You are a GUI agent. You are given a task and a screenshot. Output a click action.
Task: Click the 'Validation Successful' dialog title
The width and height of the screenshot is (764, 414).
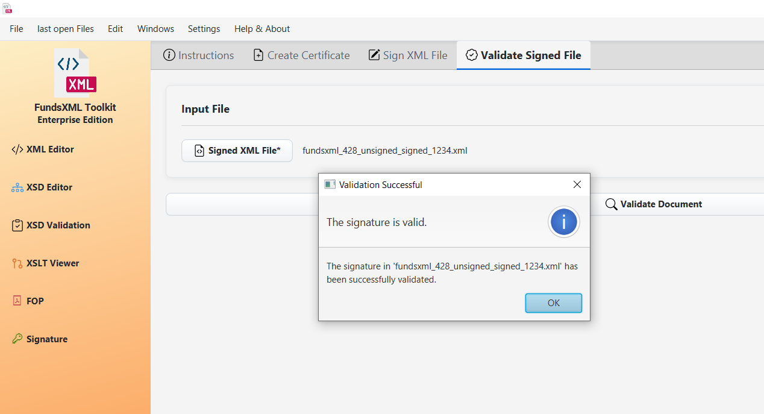coord(381,185)
